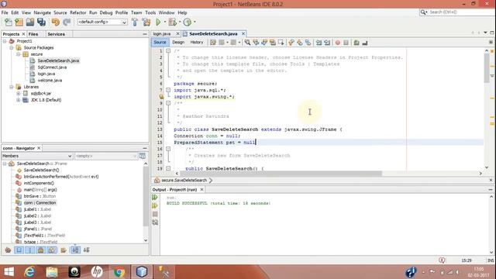
Task: Open the Refactor menu
Action: 77,12
